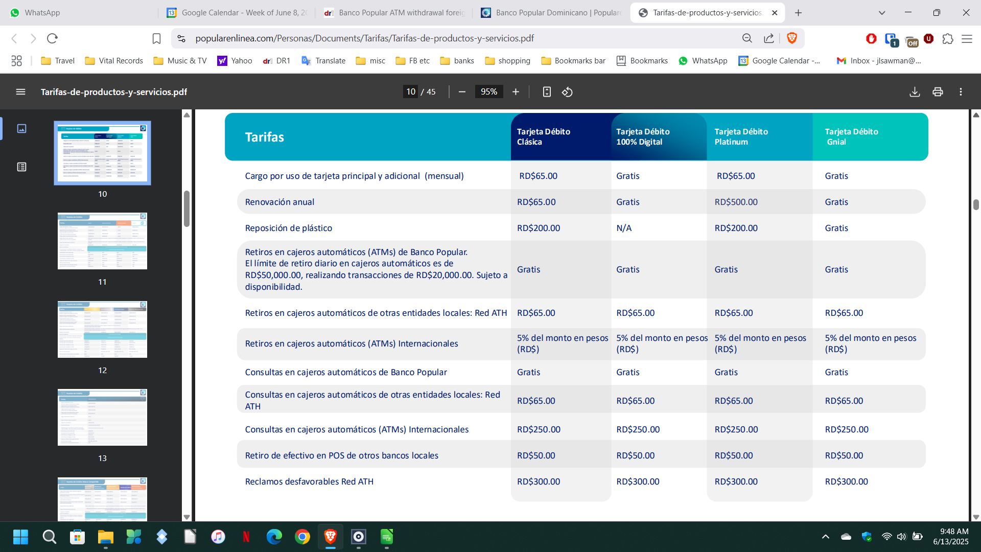981x552 pixels.
Task: Download the PDF file
Action: [x=915, y=92]
